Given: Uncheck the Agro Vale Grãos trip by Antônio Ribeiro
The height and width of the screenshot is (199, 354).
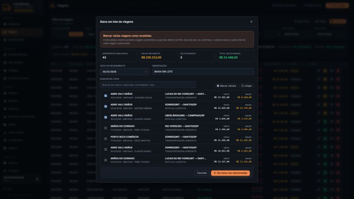Looking at the screenshot, I should click(105, 106).
